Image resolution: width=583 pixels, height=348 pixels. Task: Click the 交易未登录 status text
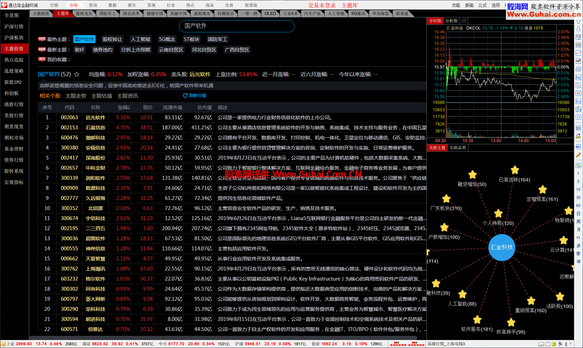click(322, 5)
